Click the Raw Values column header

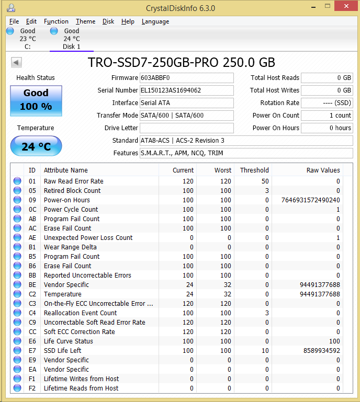323,170
